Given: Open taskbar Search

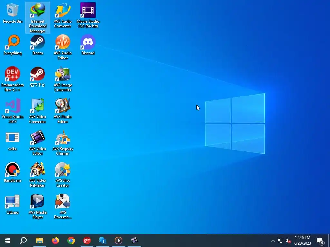Looking at the screenshot, I should point(23,241).
